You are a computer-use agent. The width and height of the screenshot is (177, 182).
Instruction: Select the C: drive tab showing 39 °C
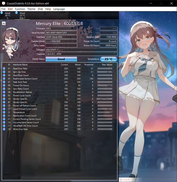point(6,15)
